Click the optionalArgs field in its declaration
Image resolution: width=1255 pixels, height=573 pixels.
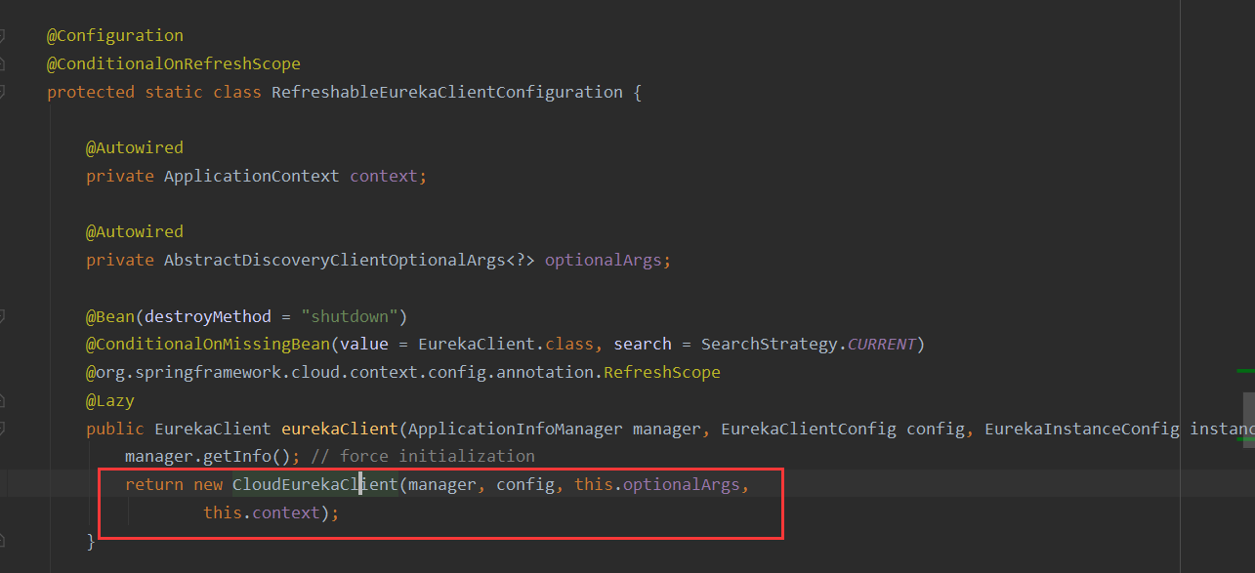pos(604,260)
